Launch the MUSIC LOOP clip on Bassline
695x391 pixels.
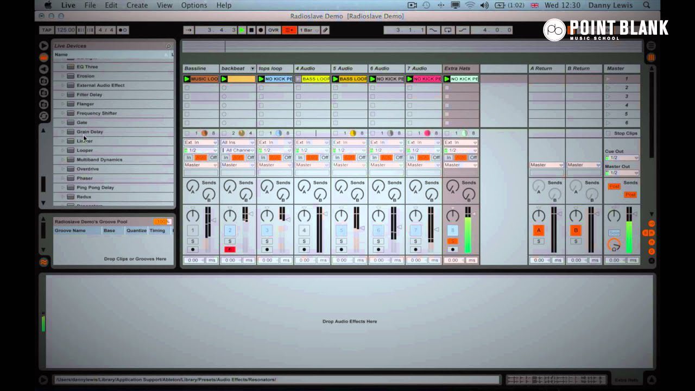(x=187, y=79)
